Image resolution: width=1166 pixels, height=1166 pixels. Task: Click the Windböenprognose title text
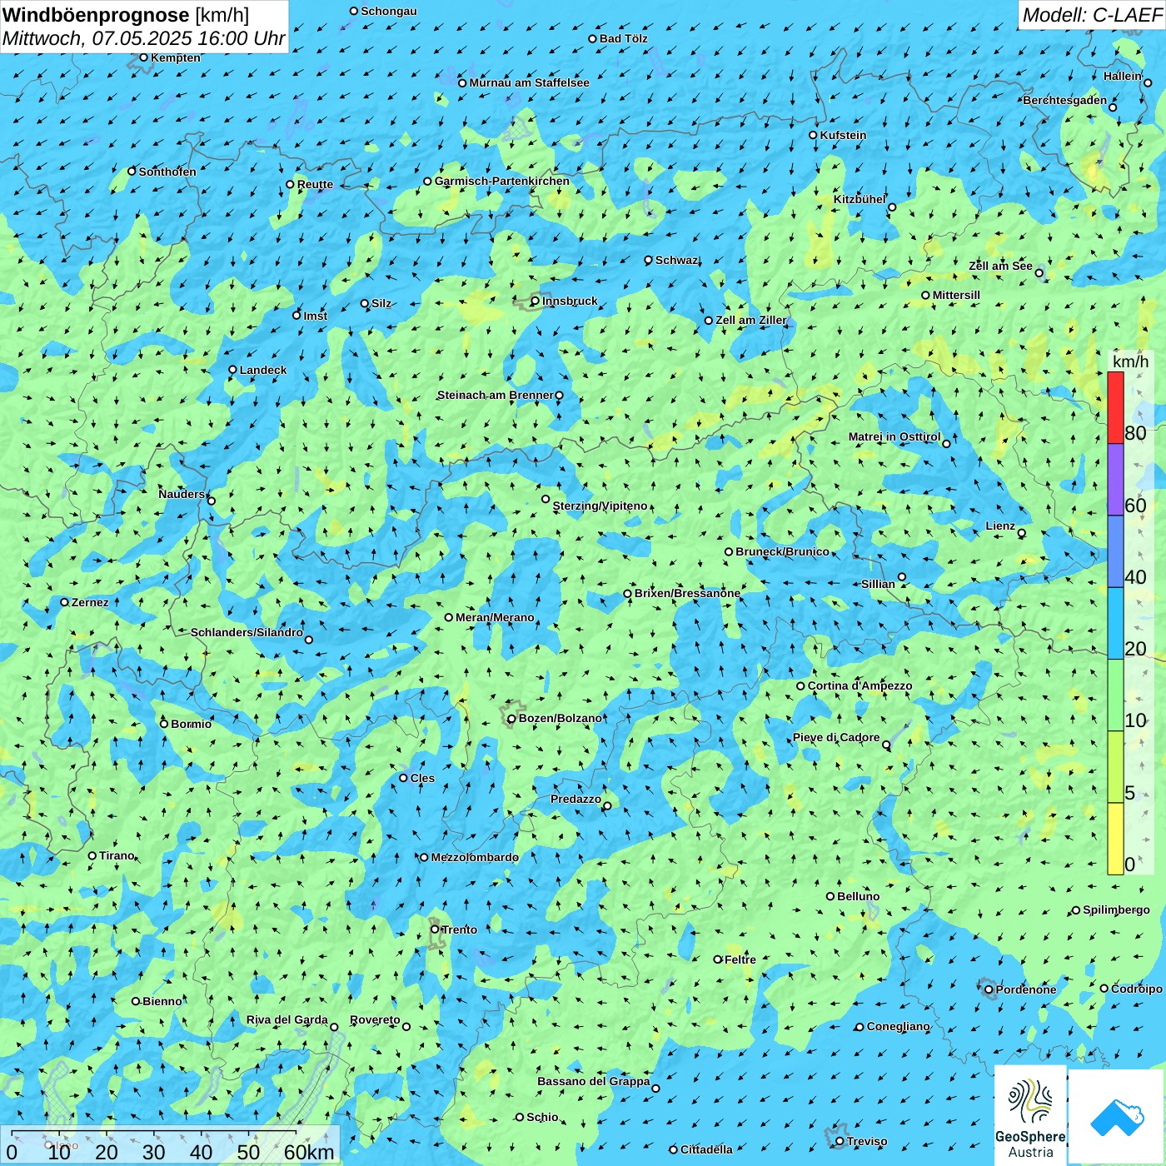(96, 15)
